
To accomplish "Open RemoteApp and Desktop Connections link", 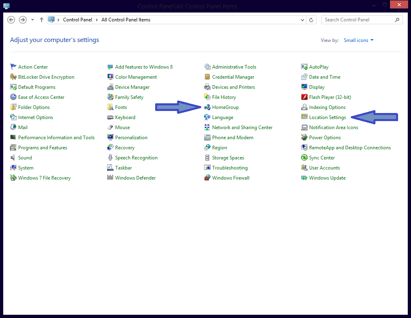I will (350, 148).
